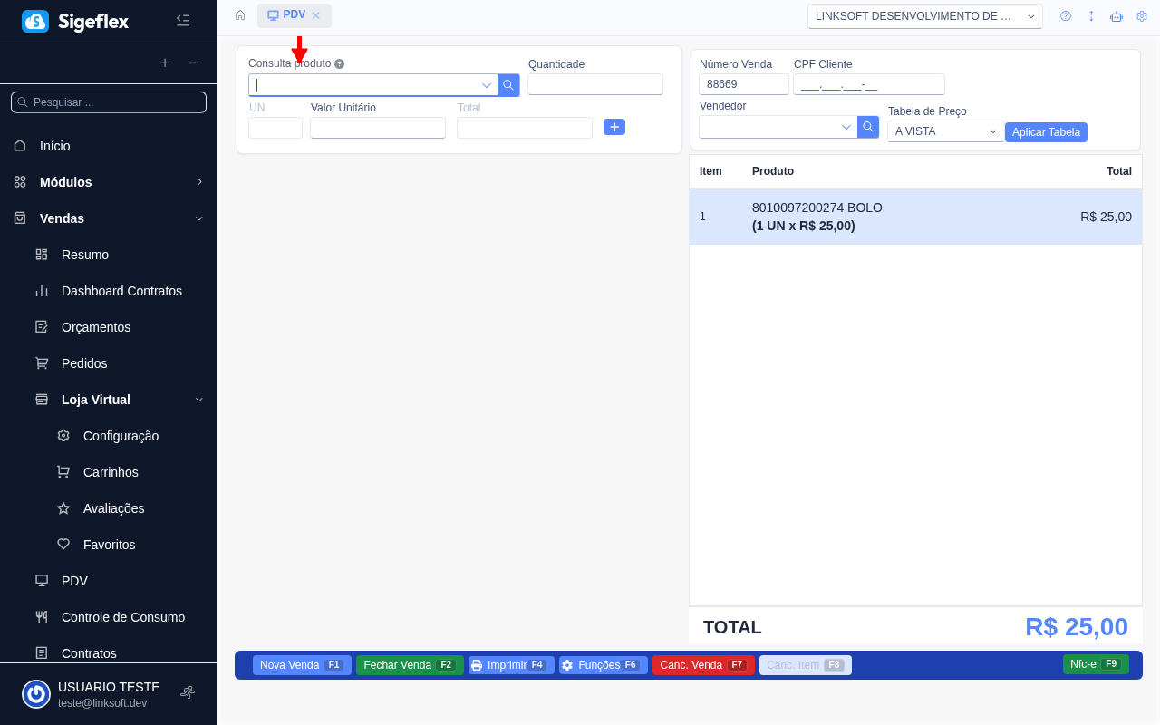The image size is (1160, 725).
Task: Click the CPF Cliente input field
Action: (x=868, y=84)
